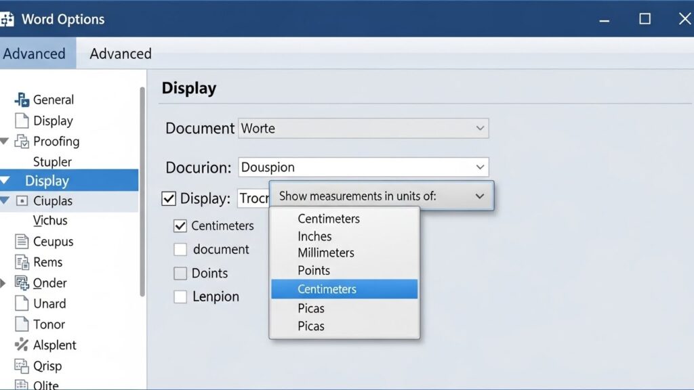
Task: Click the Proofing checkmark icon
Action: tap(22, 142)
